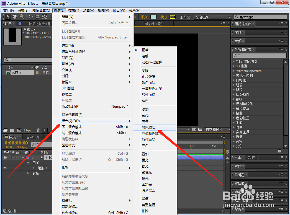
Task: Click the Project panel search field
Action: pyautogui.click(x=28, y=60)
